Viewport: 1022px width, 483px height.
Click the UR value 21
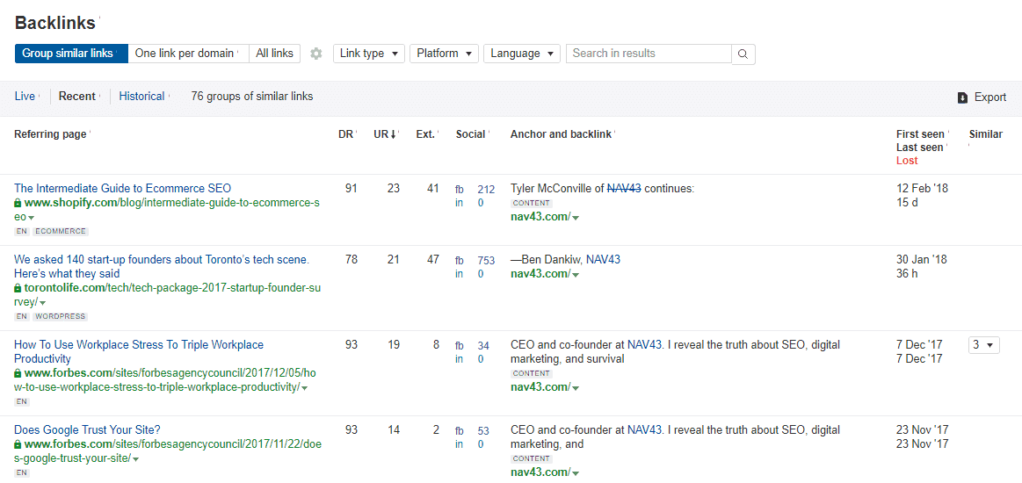point(393,259)
